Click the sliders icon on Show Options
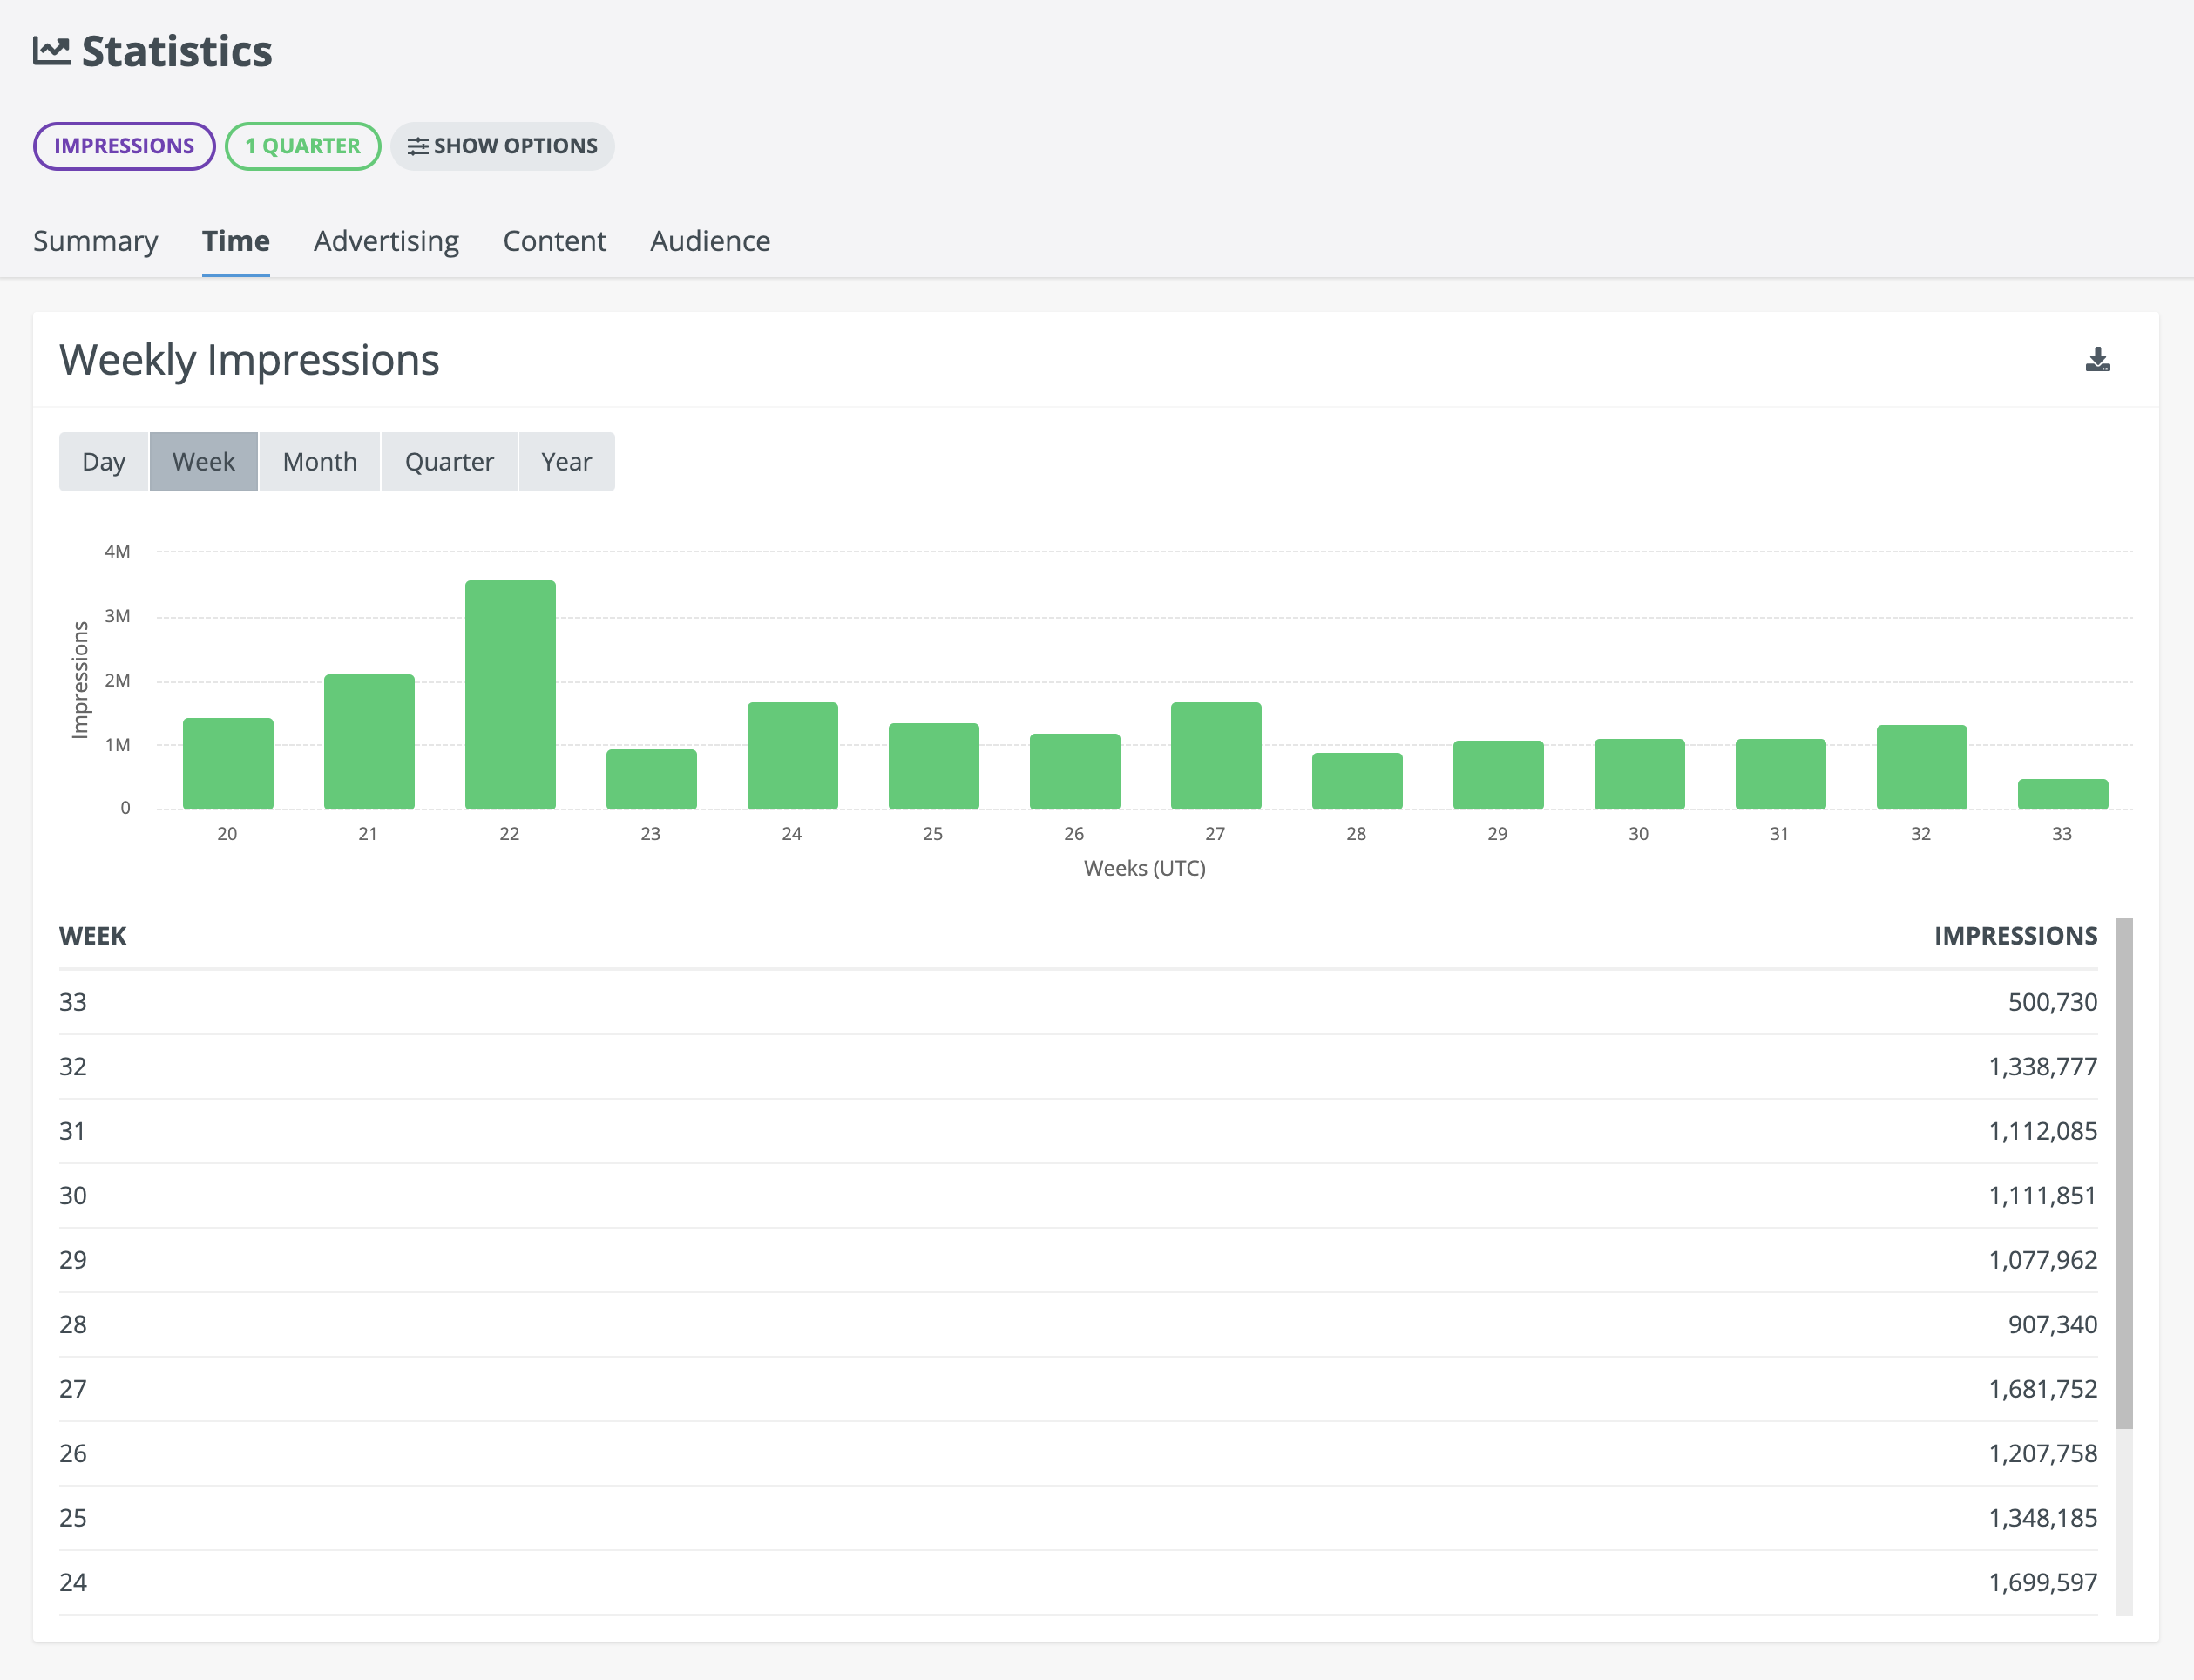The height and width of the screenshot is (1680, 2194). point(418,146)
